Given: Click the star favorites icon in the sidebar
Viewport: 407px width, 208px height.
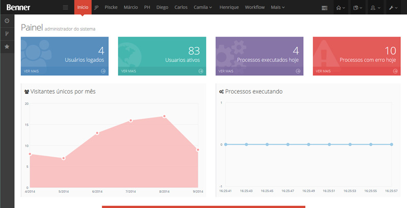Looking at the screenshot, I should pyautogui.click(x=7, y=46).
